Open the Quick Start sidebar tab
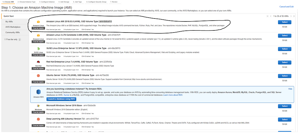The height and width of the screenshot is (136, 298). click(15, 16)
